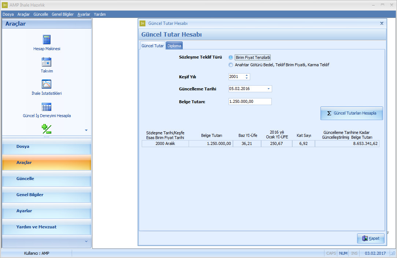Select Birim Fiyat Tenzilatlı radio option
This screenshot has width=397, height=258.
(x=231, y=57)
